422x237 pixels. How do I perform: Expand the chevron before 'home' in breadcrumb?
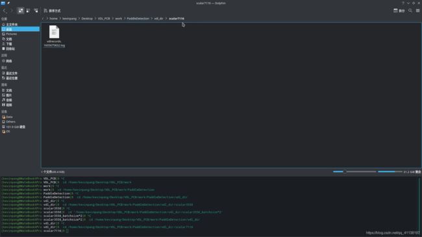point(47,19)
